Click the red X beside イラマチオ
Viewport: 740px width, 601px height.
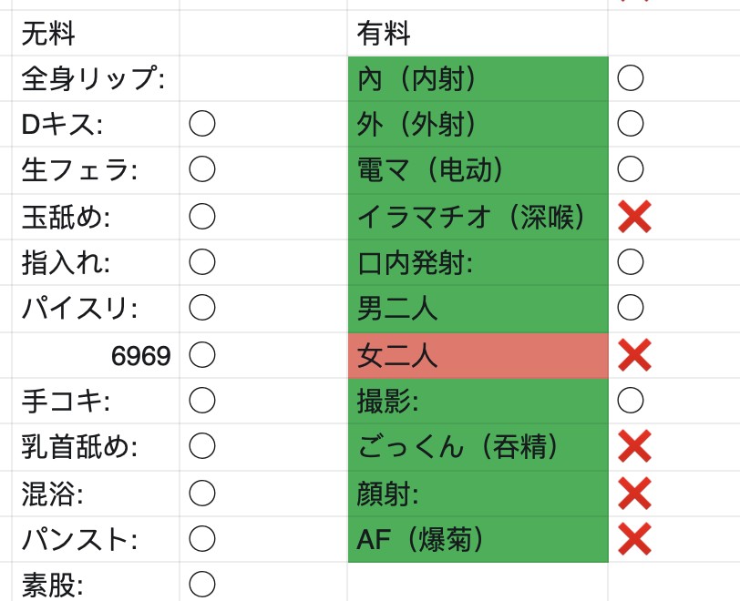(635, 217)
